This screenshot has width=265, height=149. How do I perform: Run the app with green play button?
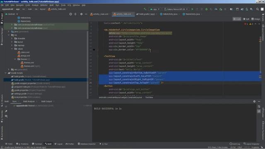click(192, 9)
